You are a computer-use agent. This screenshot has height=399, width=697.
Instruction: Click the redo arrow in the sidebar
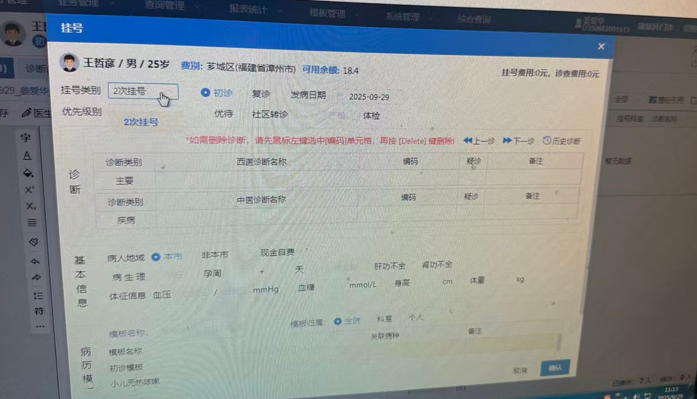click(x=36, y=278)
